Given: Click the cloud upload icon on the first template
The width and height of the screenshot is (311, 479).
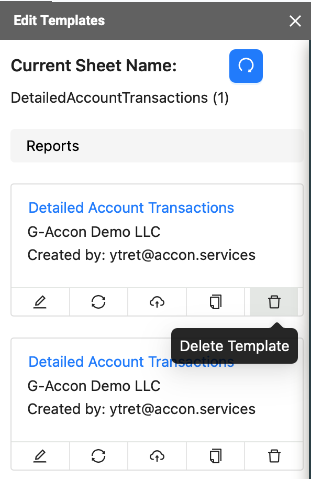Looking at the screenshot, I should pyautogui.click(x=157, y=302).
